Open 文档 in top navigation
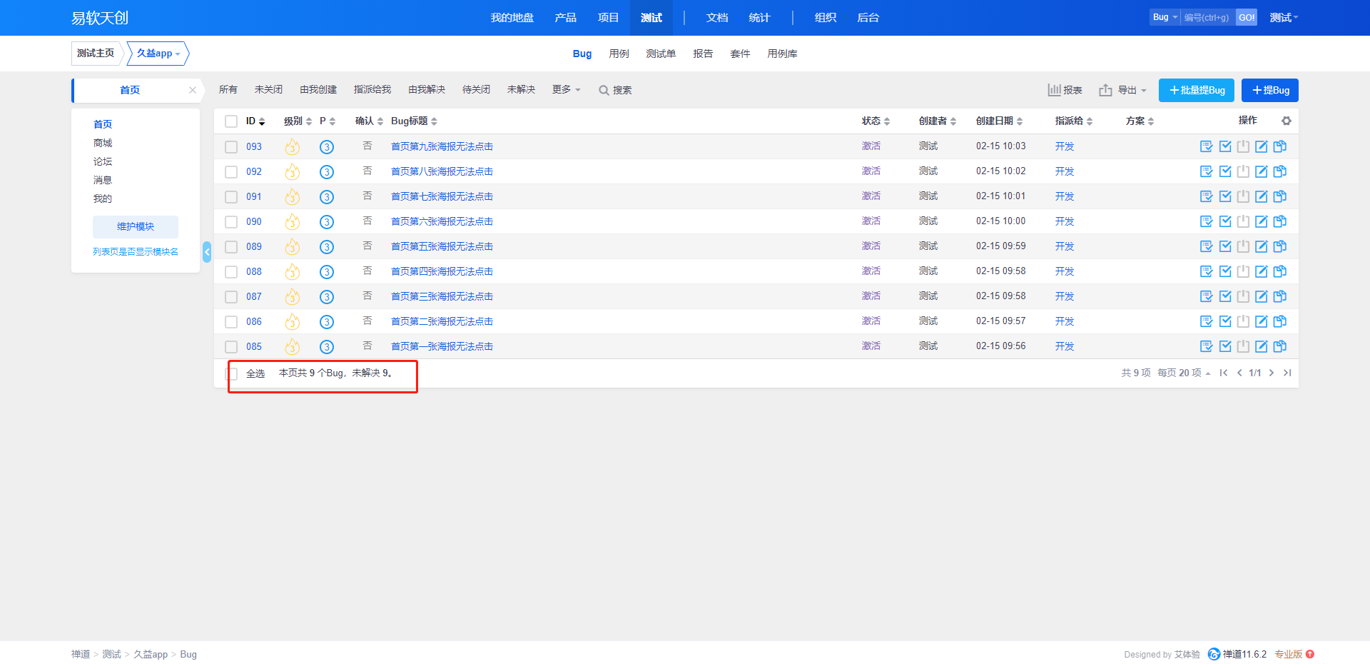The width and height of the screenshot is (1370, 669). pos(717,18)
